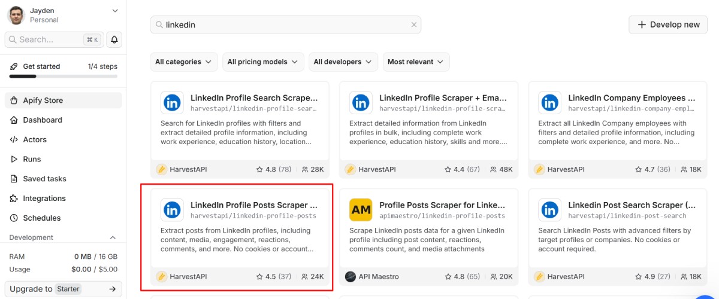Click the yellow AM logo of API Maestro actor
Image resolution: width=719 pixels, height=299 pixels.
(x=361, y=210)
